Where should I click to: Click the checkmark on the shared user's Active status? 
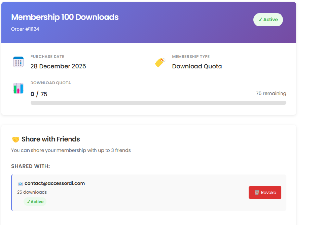click(29, 202)
